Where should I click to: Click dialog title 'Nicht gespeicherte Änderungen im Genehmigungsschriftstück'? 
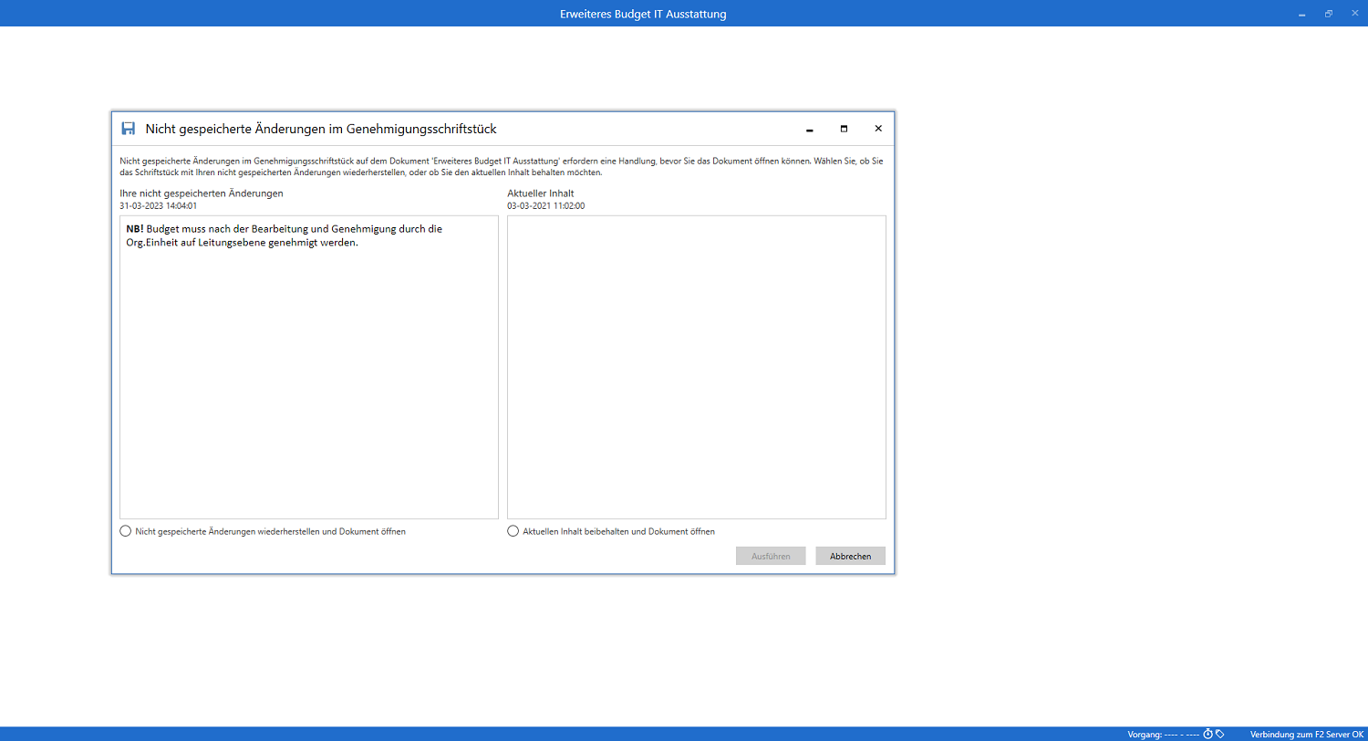[x=321, y=129]
